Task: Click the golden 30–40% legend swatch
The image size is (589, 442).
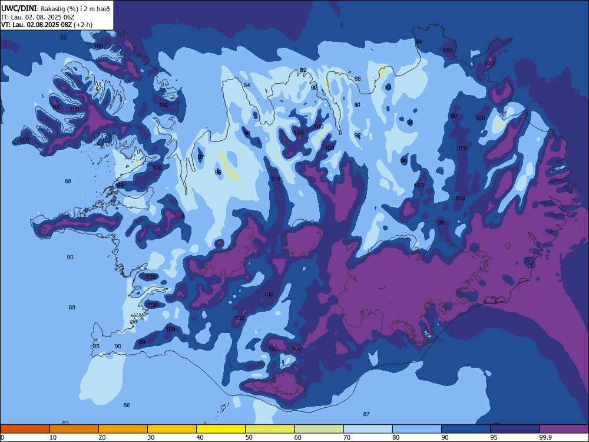Action: coord(172,429)
